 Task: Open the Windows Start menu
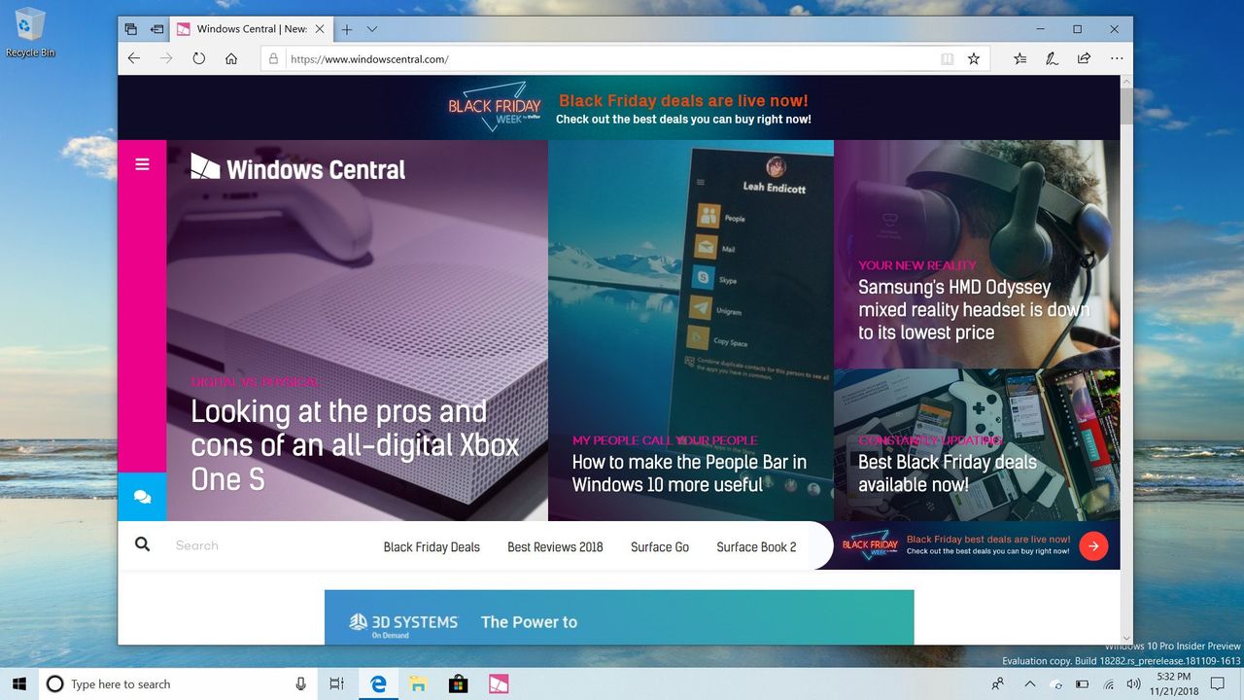(x=19, y=684)
